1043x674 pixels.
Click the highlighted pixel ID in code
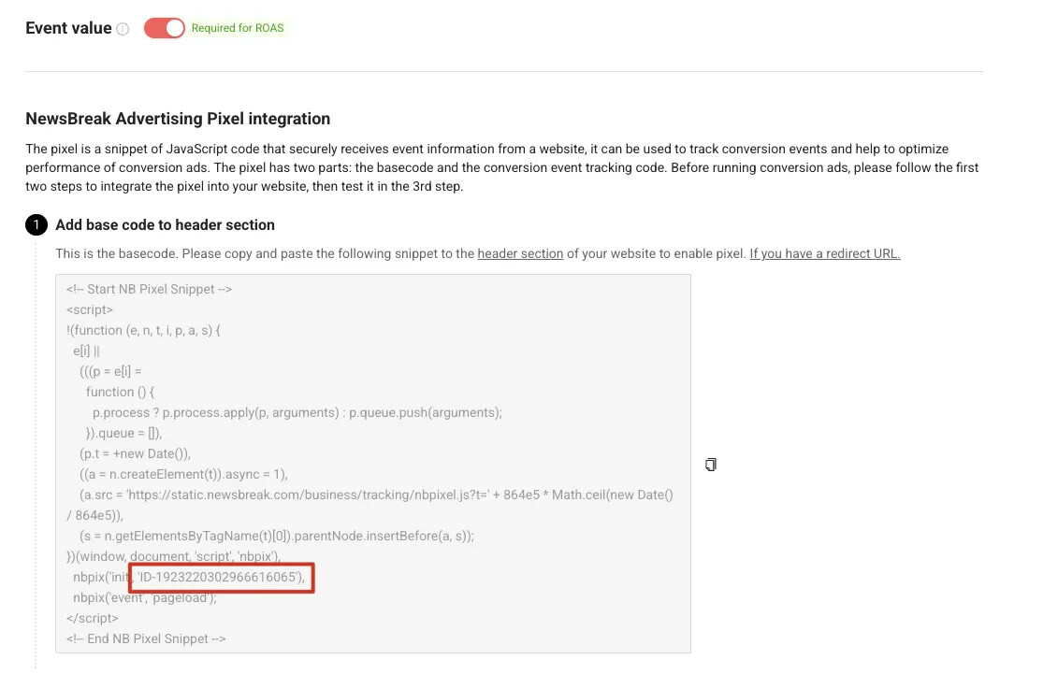[x=221, y=578]
